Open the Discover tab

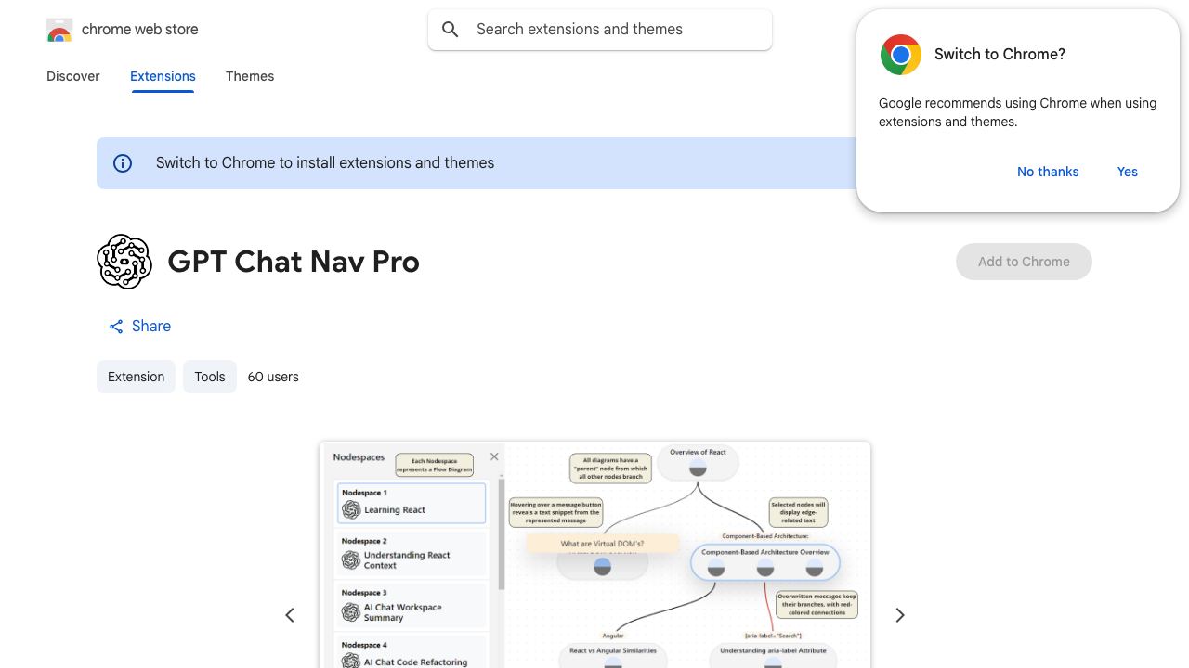73,76
